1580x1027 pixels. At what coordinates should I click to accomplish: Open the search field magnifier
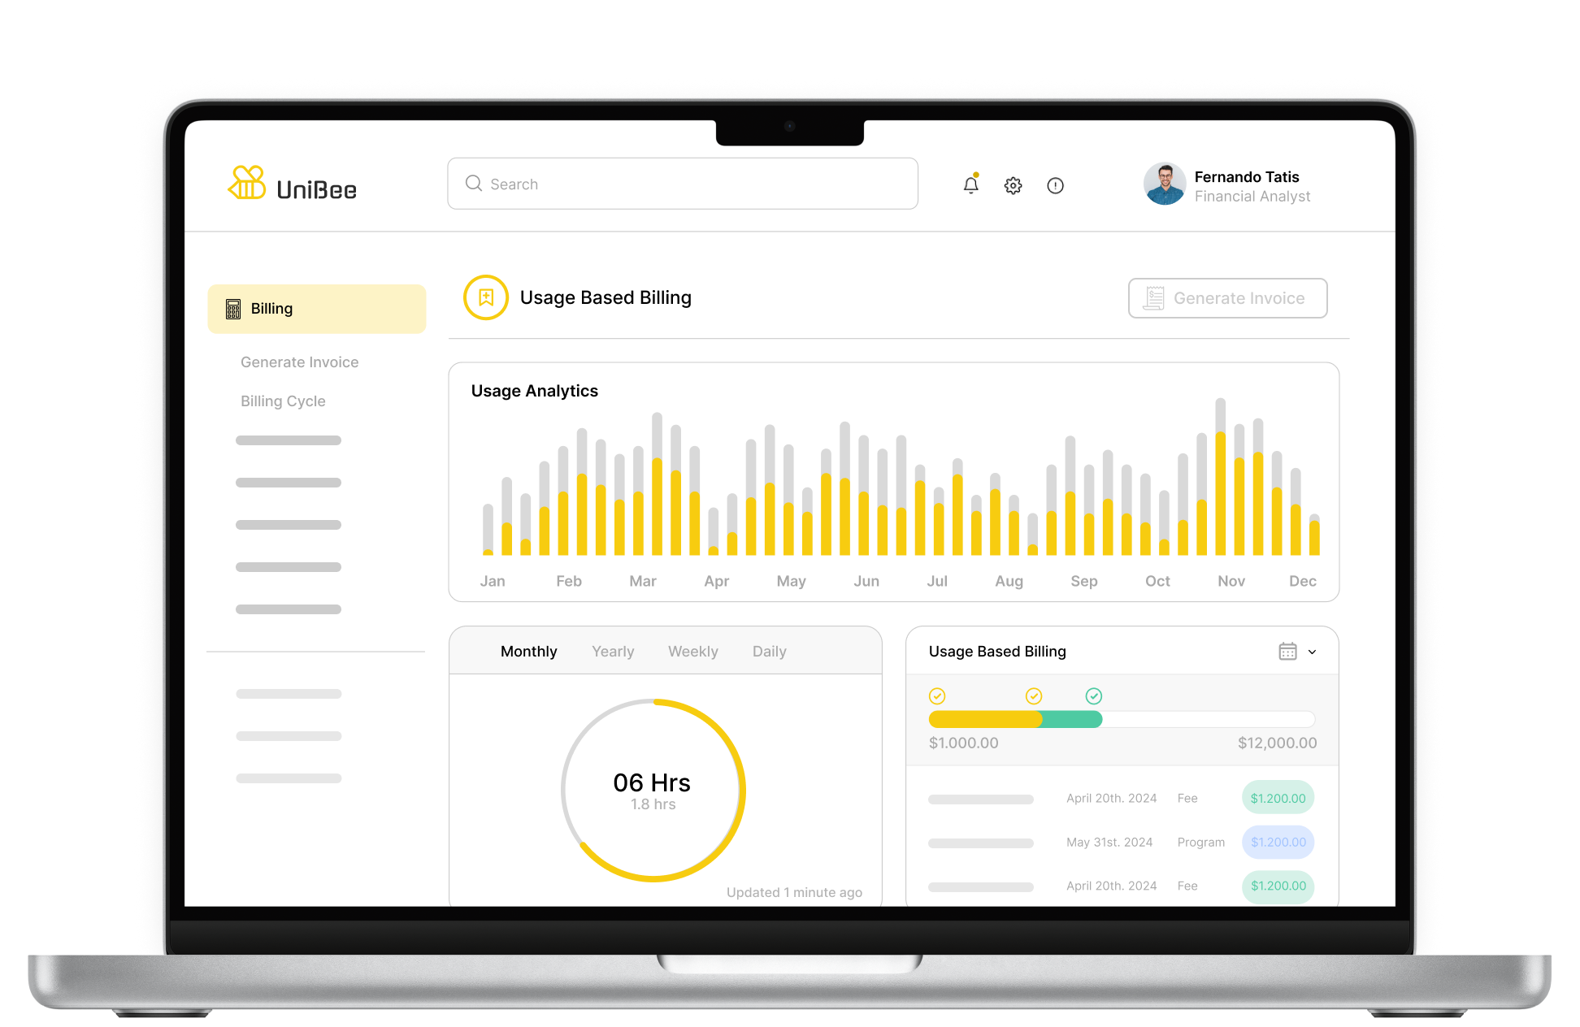[x=473, y=184]
